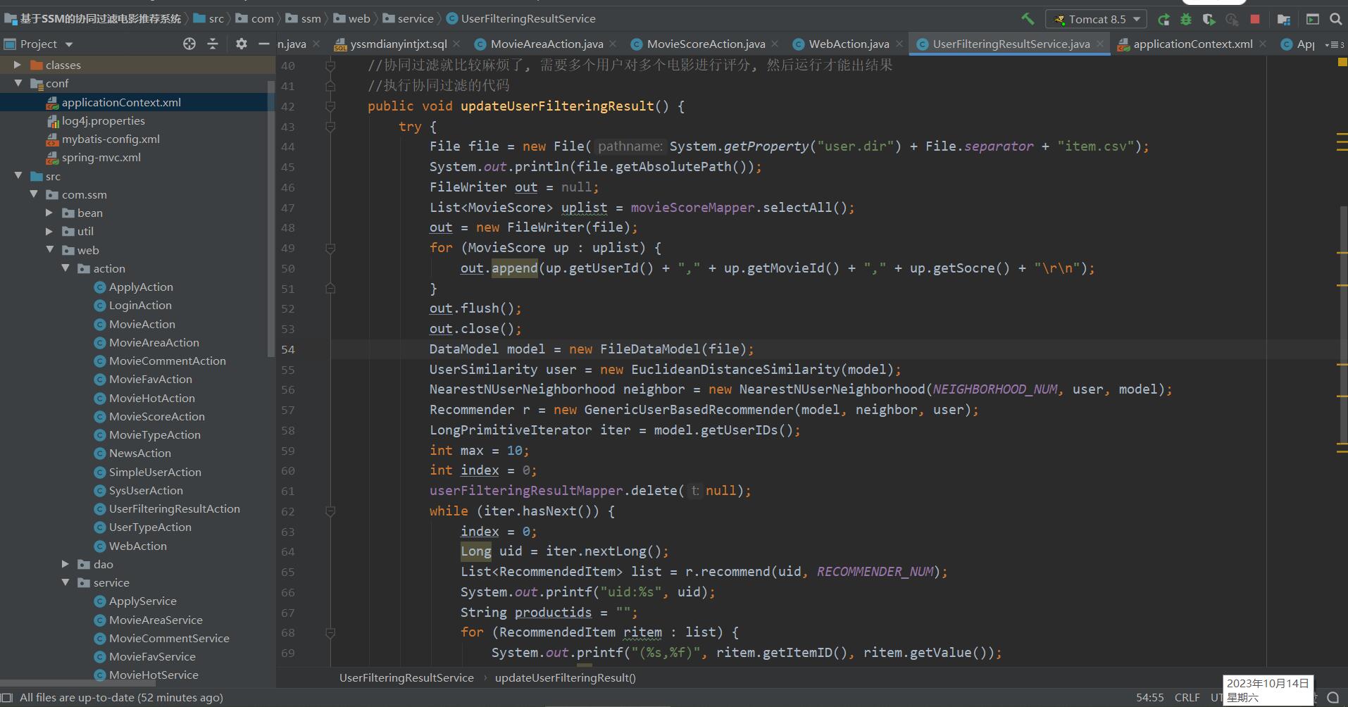Click the 54:55 cursor position indicator
This screenshot has width=1348, height=707.
coord(1149,697)
